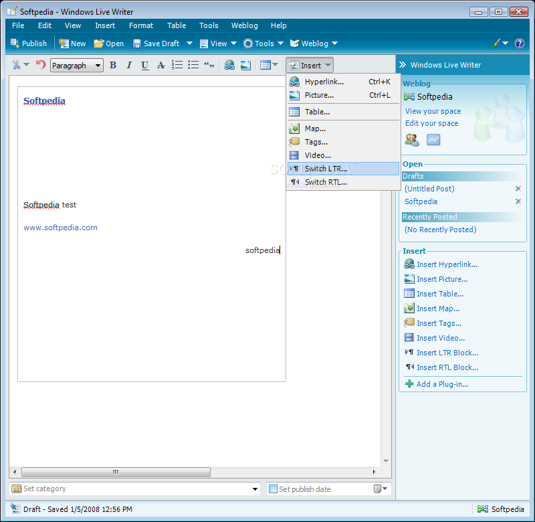
Task: Click Edit your space link
Action: pyautogui.click(x=431, y=123)
